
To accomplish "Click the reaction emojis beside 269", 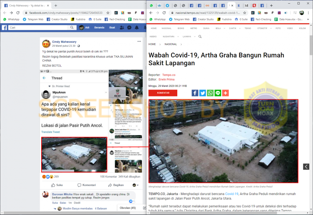I will pos(48,177).
